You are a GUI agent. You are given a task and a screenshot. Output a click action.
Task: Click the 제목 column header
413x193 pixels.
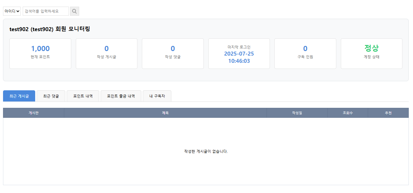[x=165, y=113]
